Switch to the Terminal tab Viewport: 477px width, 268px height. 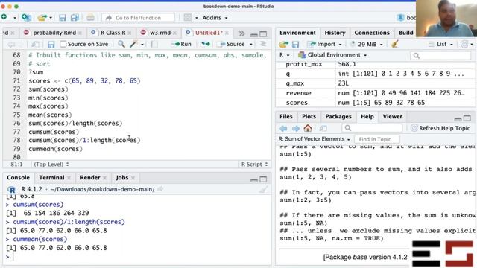(51, 177)
